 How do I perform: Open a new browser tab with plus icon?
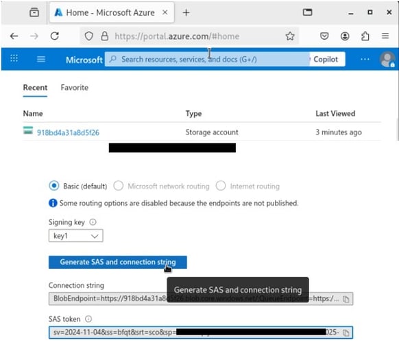click(x=186, y=12)
